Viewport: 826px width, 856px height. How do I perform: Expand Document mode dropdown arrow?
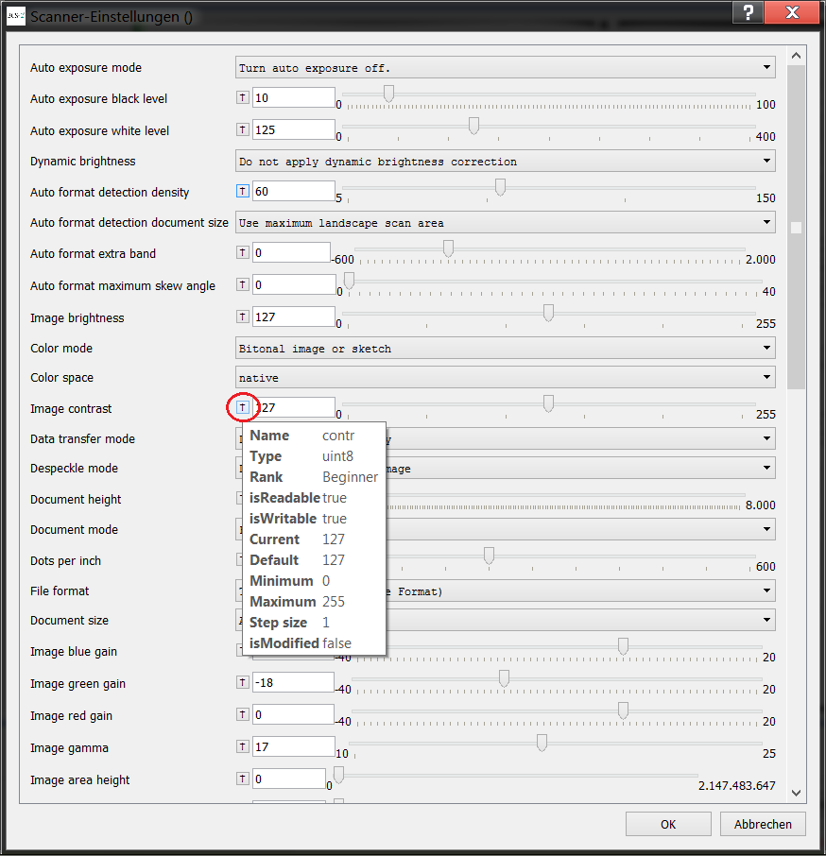point(766,529)
